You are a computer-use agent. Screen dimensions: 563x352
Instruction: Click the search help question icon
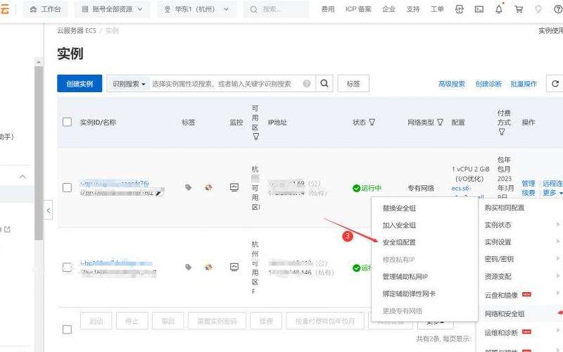[307, 84]
